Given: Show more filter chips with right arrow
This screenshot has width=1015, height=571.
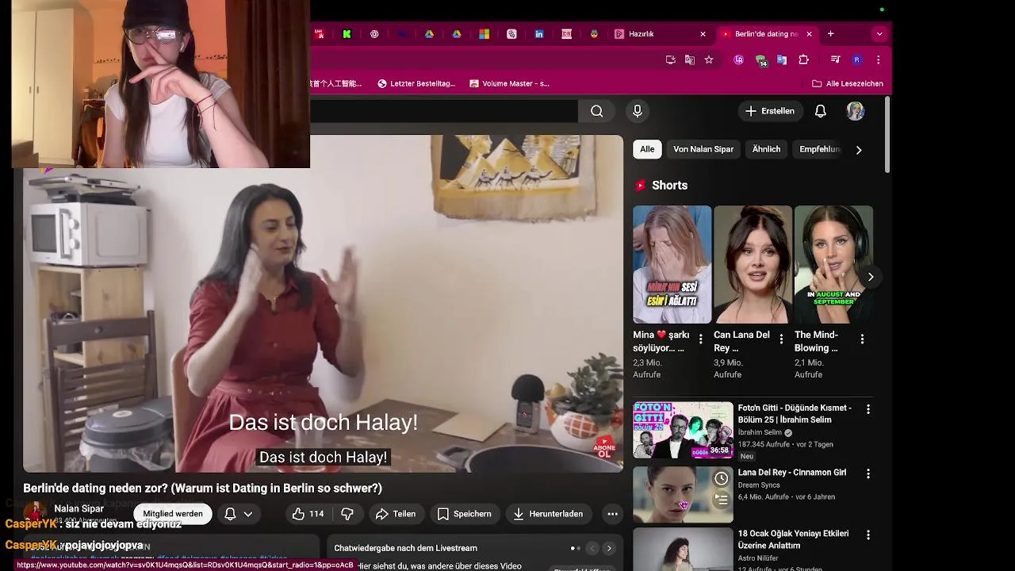Looking at the screenshot, I should click(x=859, y=150).
